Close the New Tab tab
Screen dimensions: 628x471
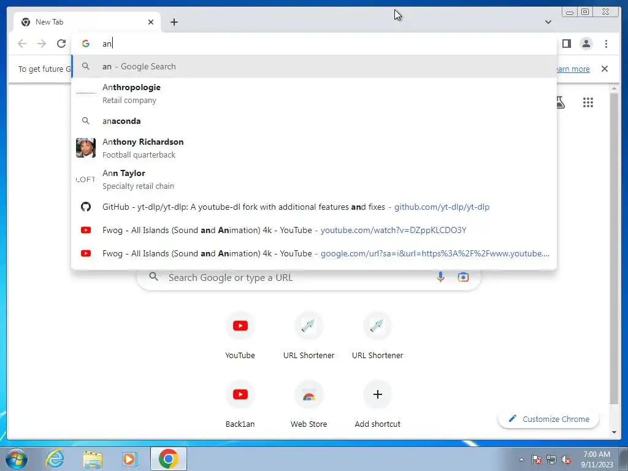tap(151, 22)
